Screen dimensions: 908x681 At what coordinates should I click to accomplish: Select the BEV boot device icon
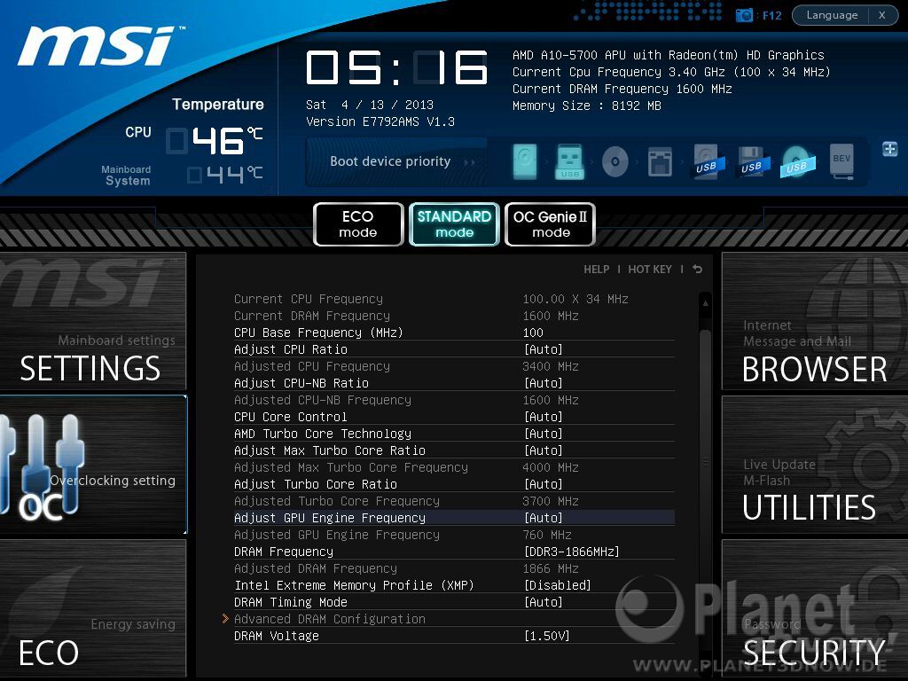[842, 161]
